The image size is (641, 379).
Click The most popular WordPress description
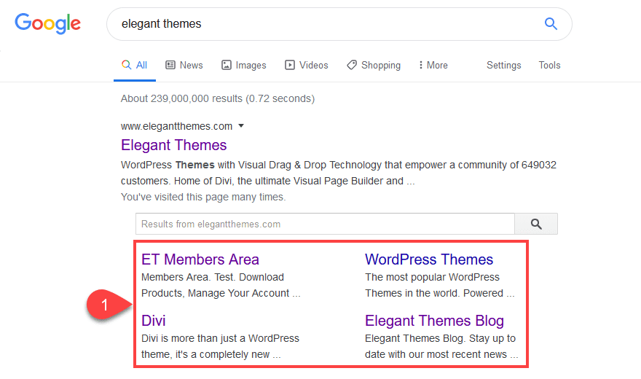(x=439, y=285)
